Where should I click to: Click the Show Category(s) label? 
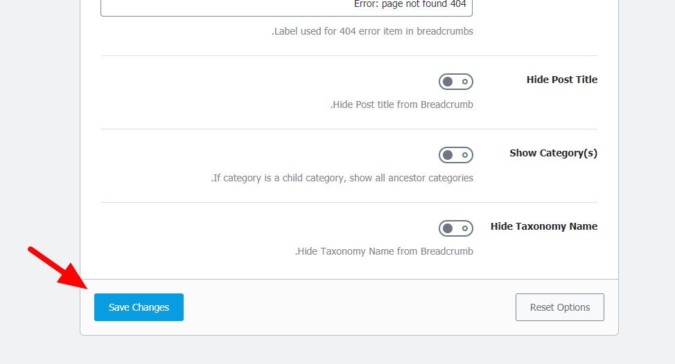[x=553, y=153]
